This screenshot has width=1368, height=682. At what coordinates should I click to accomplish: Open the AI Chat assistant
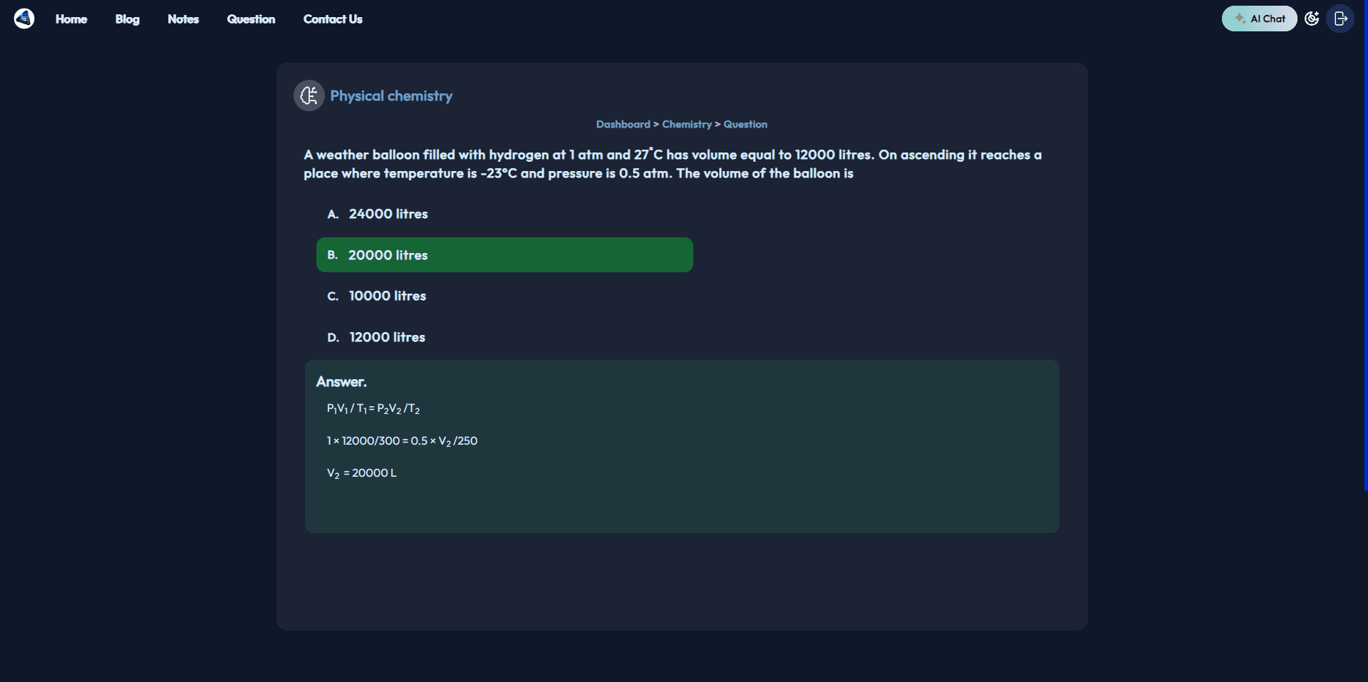[x=1259, y=19]
